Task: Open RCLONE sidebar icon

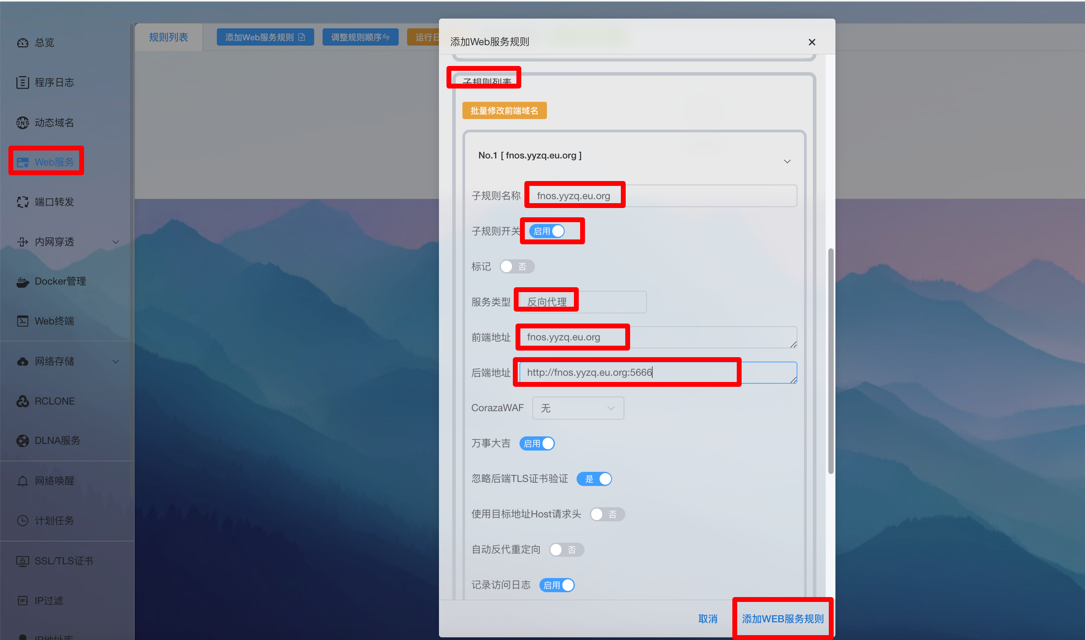Action: [x=23, y=401]
